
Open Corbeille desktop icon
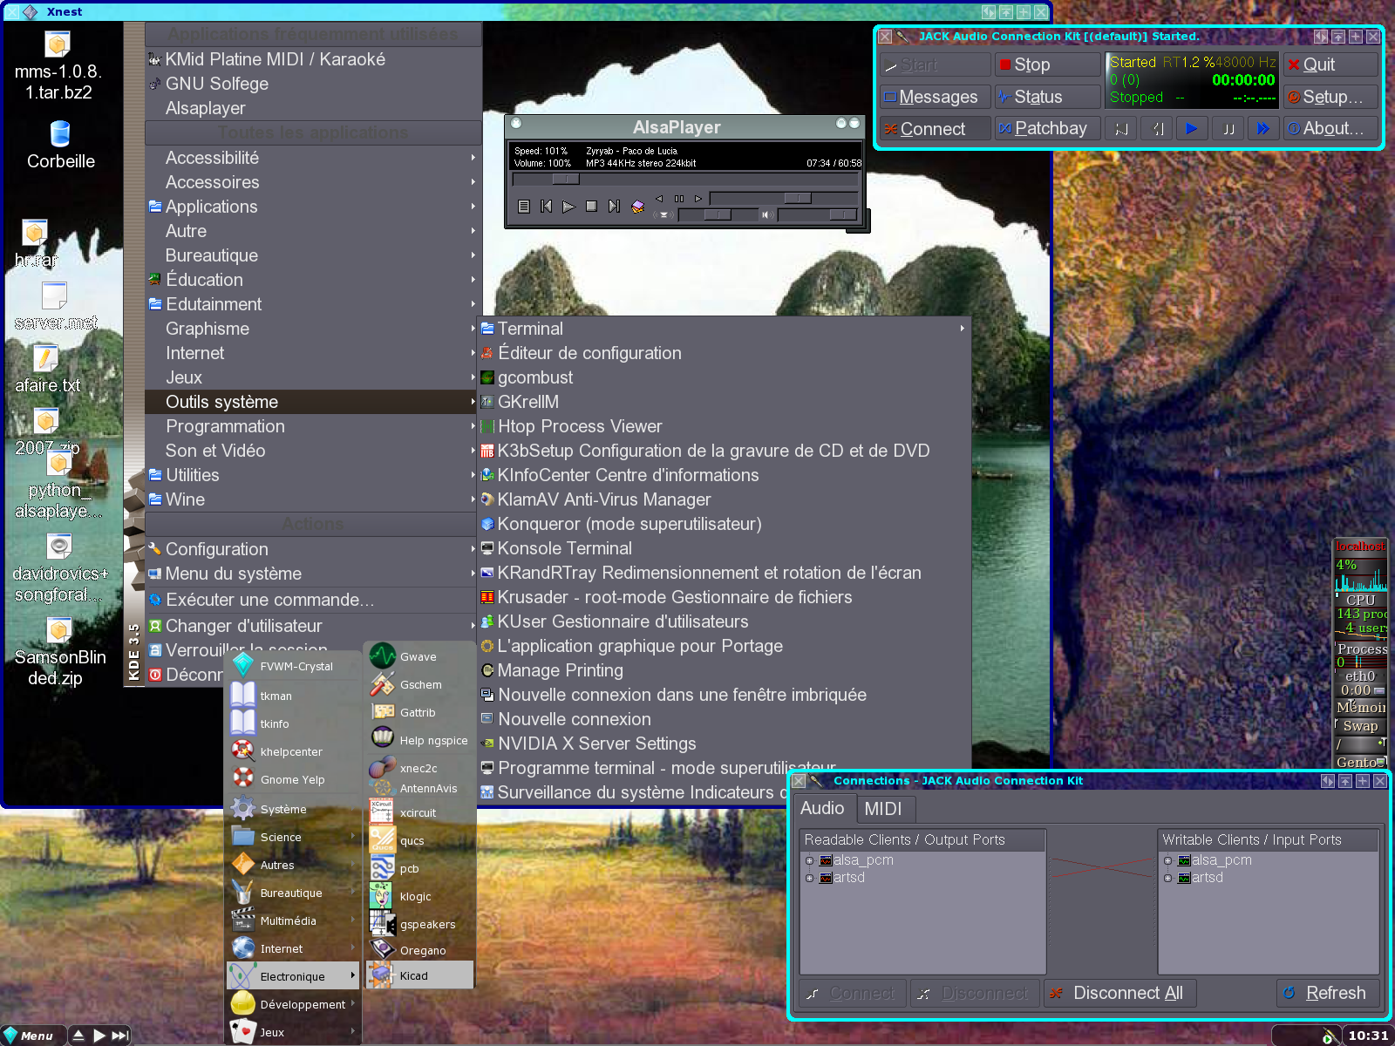[x=60, y=145]
